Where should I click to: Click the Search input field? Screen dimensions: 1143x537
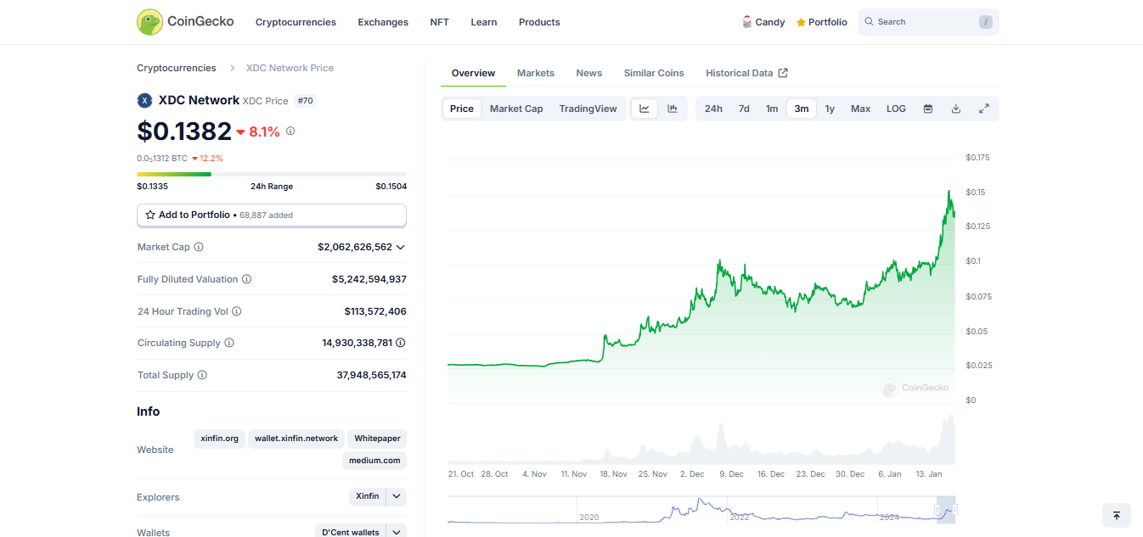pos(929,22)
